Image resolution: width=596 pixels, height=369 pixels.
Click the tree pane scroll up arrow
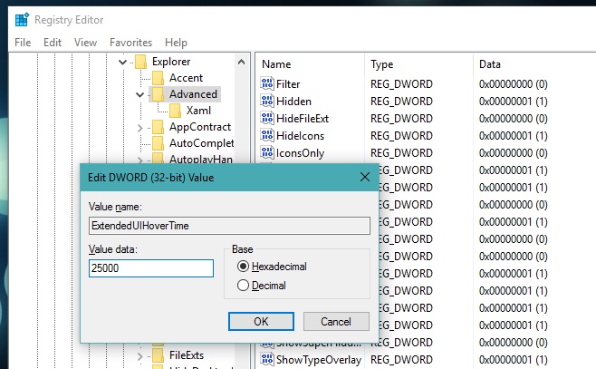[241, 62]
